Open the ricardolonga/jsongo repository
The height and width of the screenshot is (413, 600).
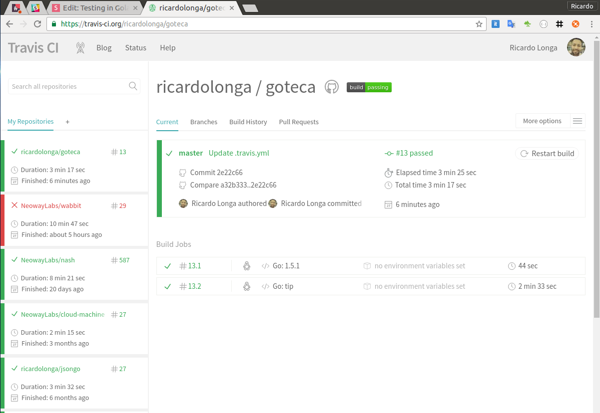pos(50,369)
